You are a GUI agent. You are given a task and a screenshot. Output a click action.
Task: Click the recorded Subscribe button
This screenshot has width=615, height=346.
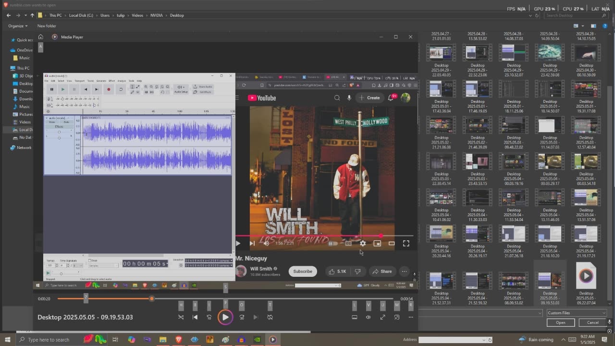pos(303,272)
